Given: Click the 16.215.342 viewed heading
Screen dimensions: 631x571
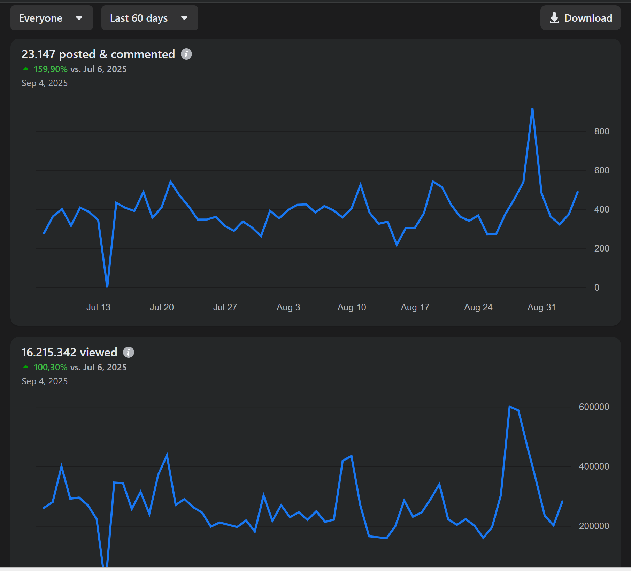Looking at the screenshot, I should tap(69, 353).
